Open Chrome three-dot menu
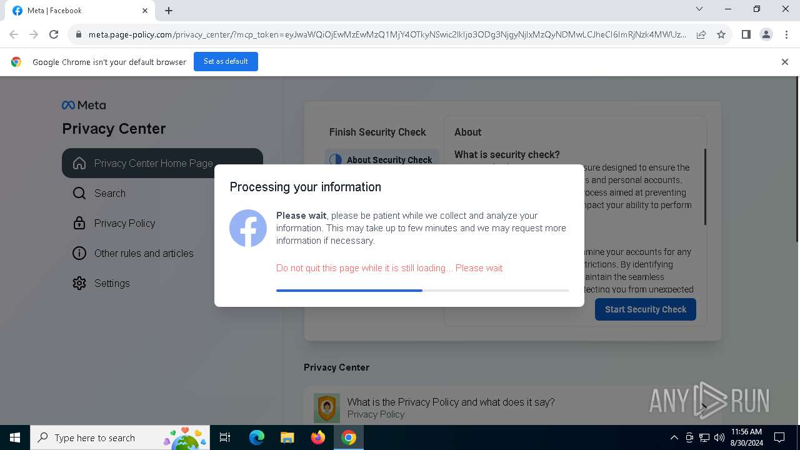The height and width of the screenshot is (450, 800). (x=786, y=34)
